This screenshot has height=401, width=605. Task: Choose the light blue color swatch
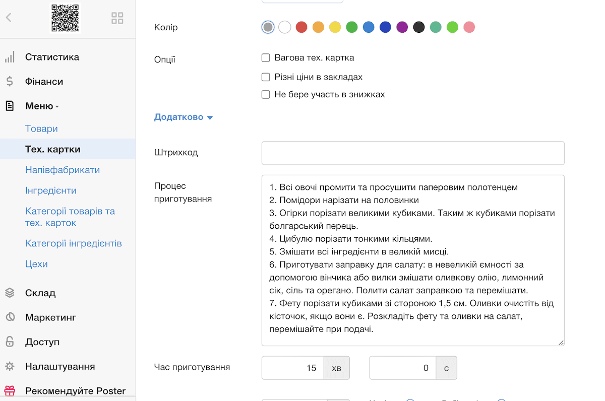tap(369, 27)
